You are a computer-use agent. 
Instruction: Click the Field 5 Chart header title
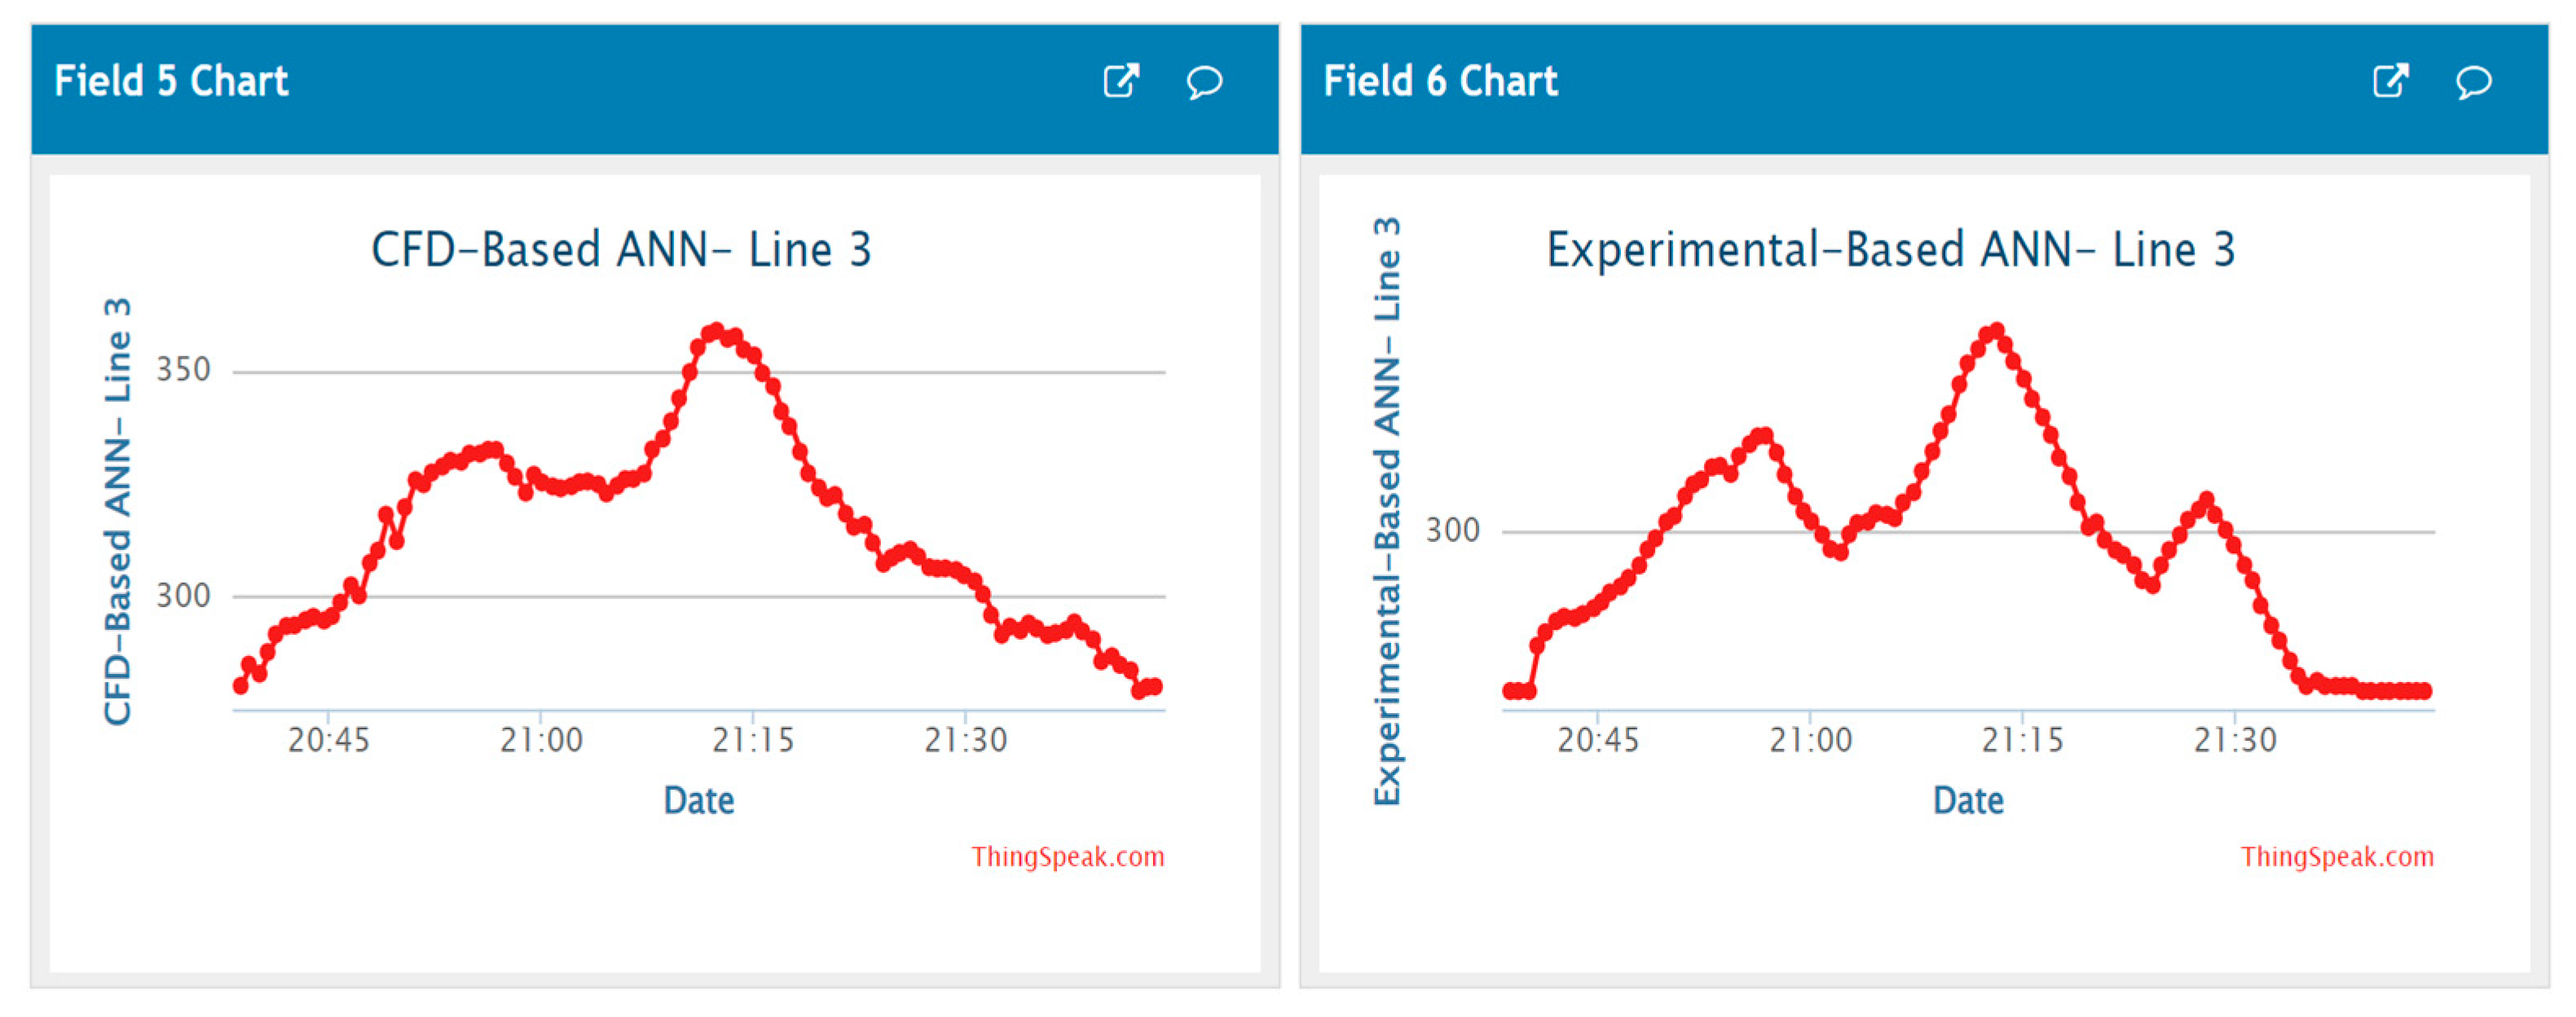tap(171, 81)
